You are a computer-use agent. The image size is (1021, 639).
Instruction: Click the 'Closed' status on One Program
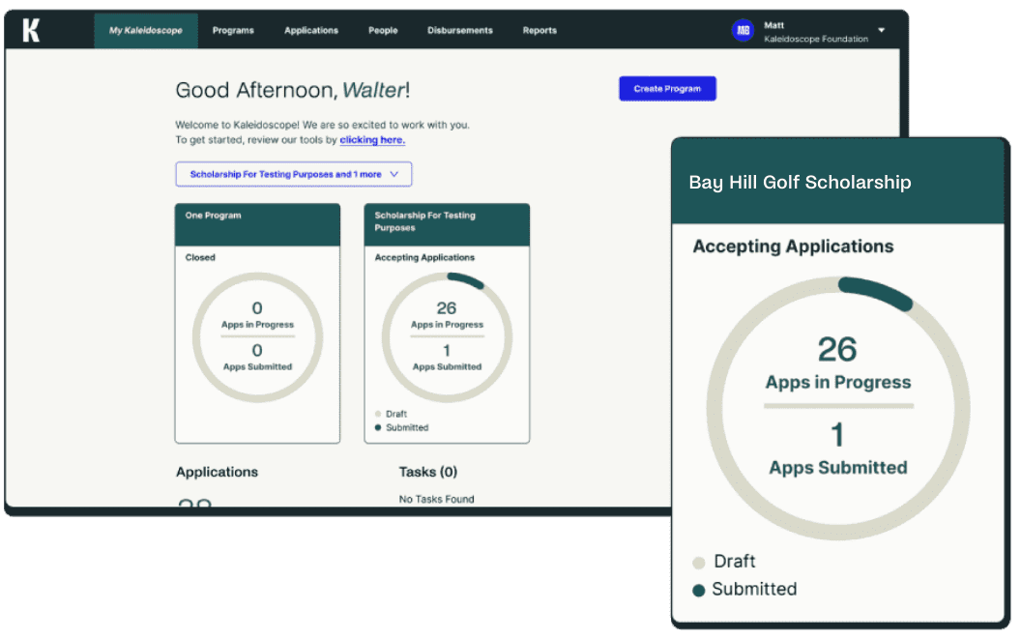(200, 258)
